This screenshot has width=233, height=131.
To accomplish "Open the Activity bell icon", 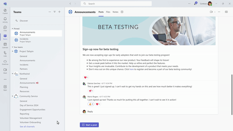I will tap(5, 20).
